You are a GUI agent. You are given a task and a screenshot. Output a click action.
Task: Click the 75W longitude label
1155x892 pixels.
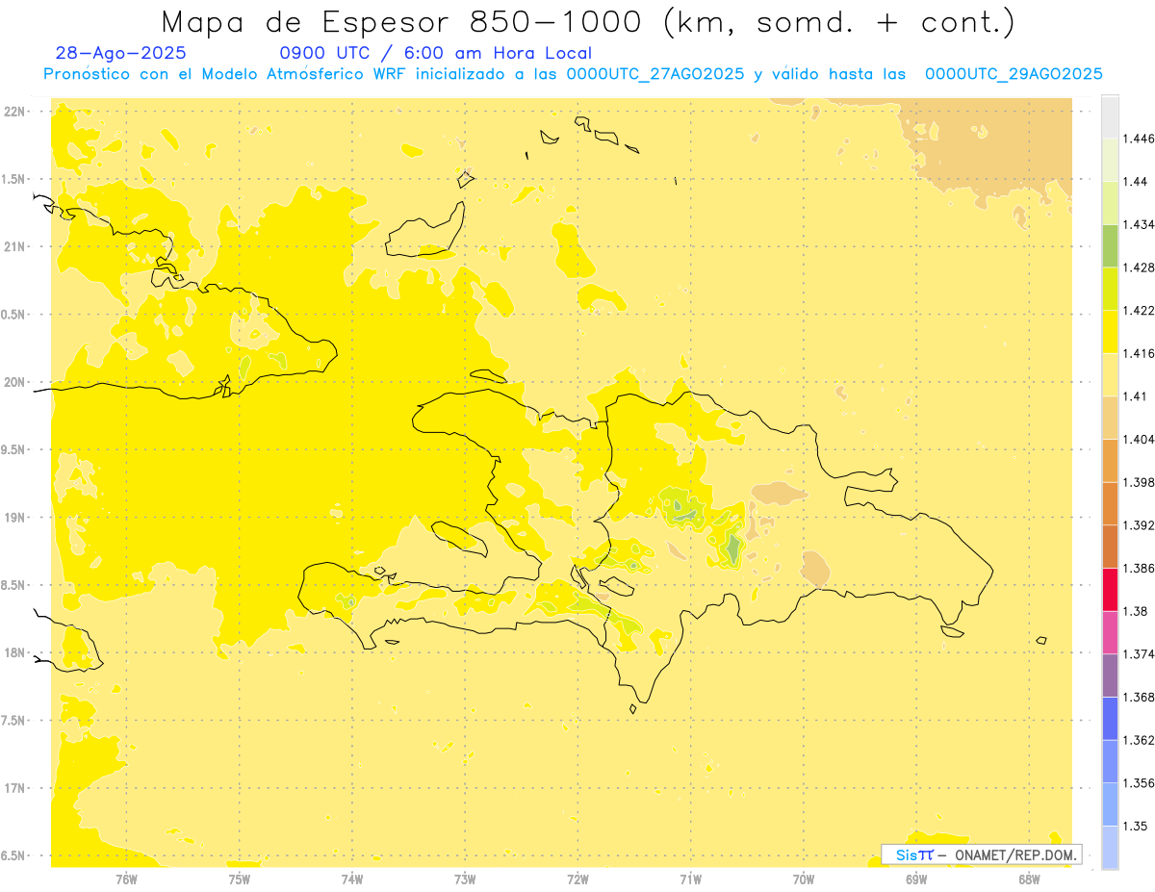[239, 878]
